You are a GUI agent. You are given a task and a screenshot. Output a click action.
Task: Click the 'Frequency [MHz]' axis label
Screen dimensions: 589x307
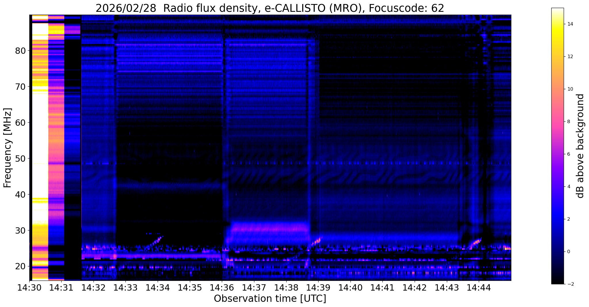coord(8,148)
